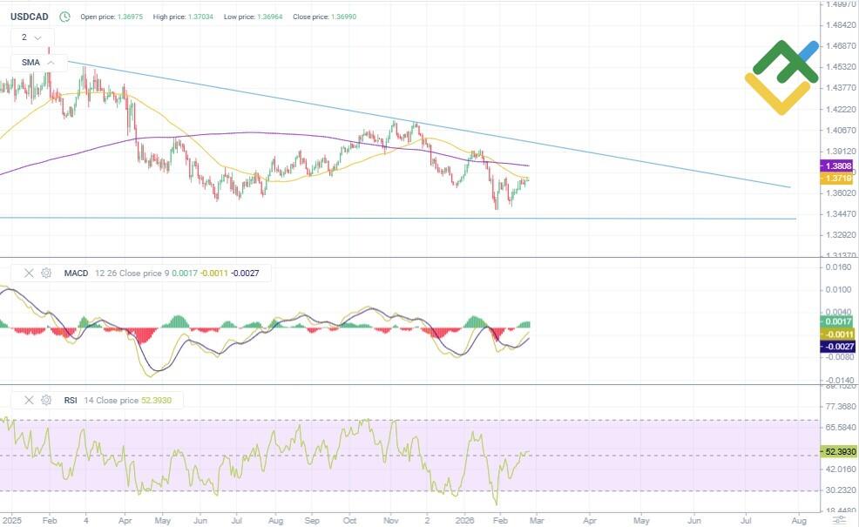Open the timeframe dropdown showing 2
The image size is (859, 527).
25,37
